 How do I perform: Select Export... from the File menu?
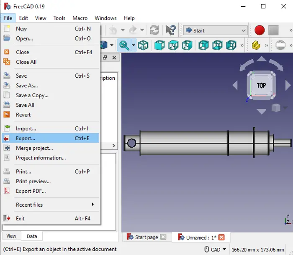[51, 138]
